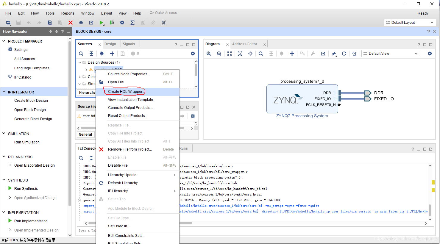Click the Tcl command input field
Image resolution: width=440 pixels, height=244 pixels.
255,231
